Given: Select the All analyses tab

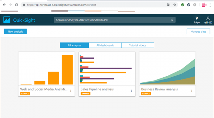Looking at the screenshot, I should (74, 45).
